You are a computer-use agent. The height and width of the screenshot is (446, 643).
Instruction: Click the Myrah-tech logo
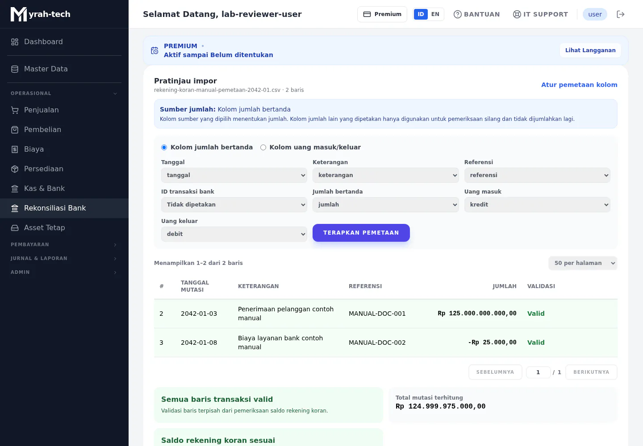41,14
